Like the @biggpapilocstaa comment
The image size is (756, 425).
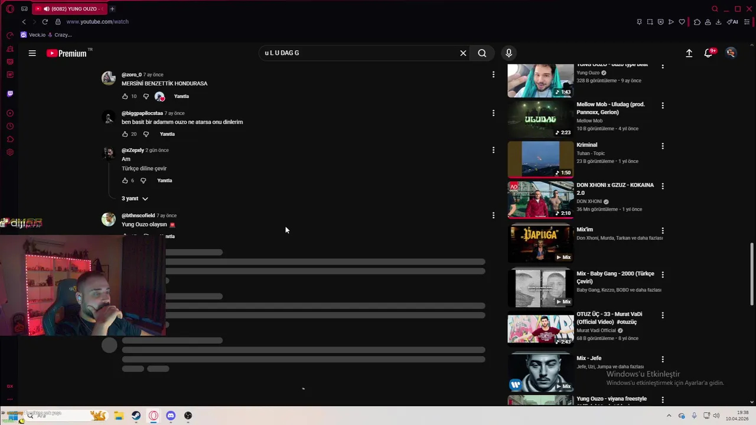[125, 134]
